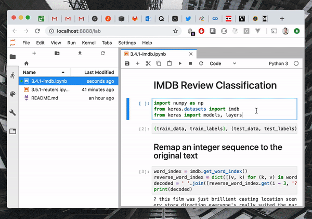Restart the kernel from notebook toolbar
This screenshot has height=219, width=312.
tap(201, 63)
